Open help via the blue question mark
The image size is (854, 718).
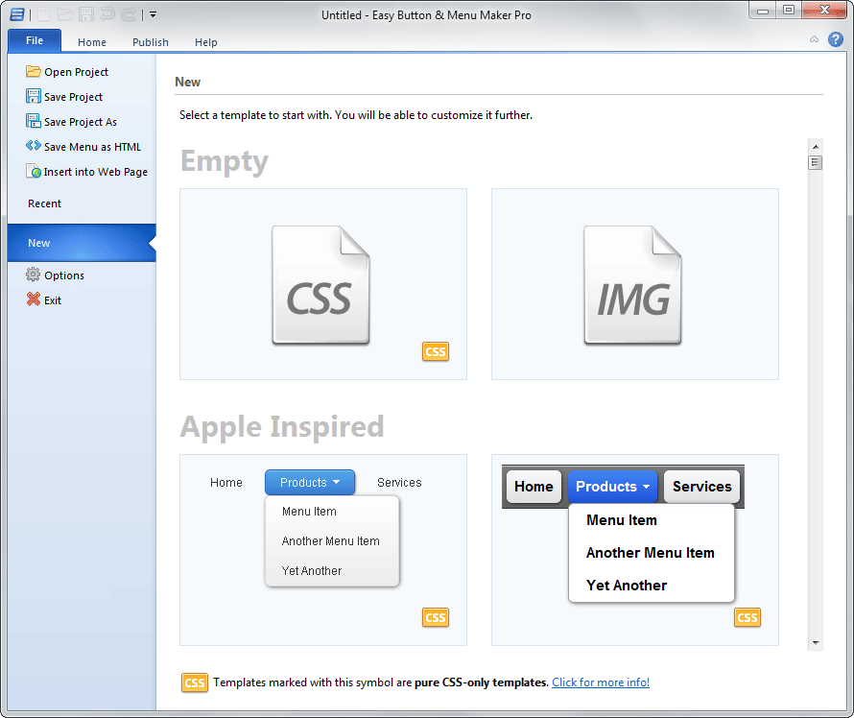835,40
